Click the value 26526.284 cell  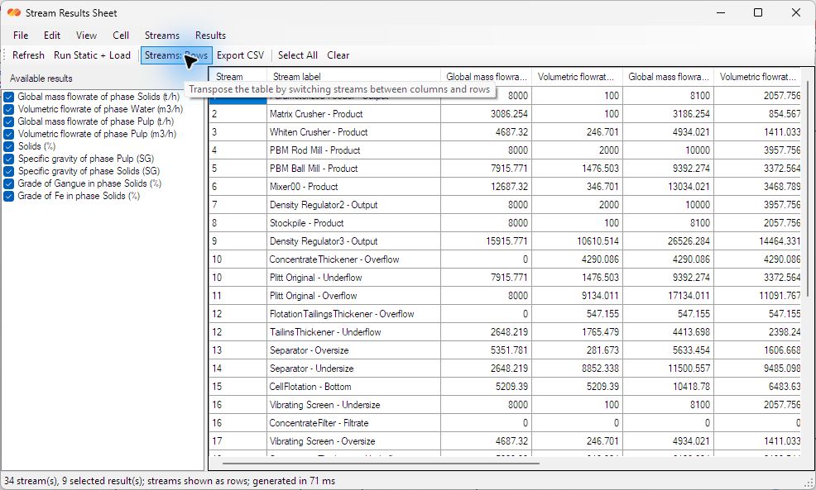668,241
